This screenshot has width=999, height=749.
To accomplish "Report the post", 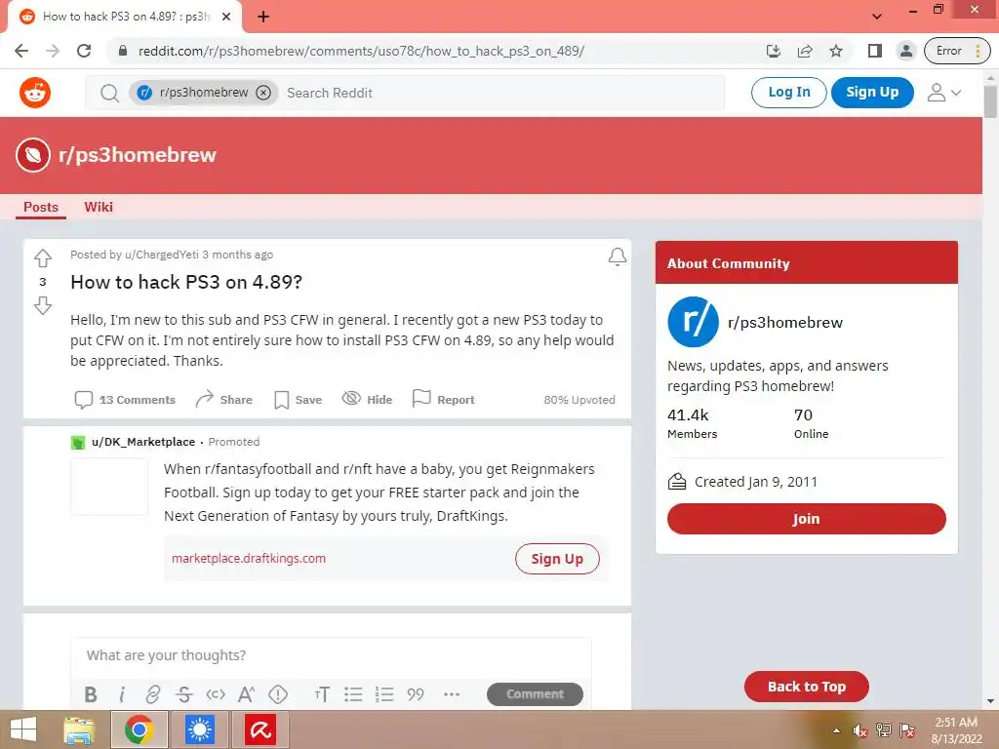I will click(444, 399).
